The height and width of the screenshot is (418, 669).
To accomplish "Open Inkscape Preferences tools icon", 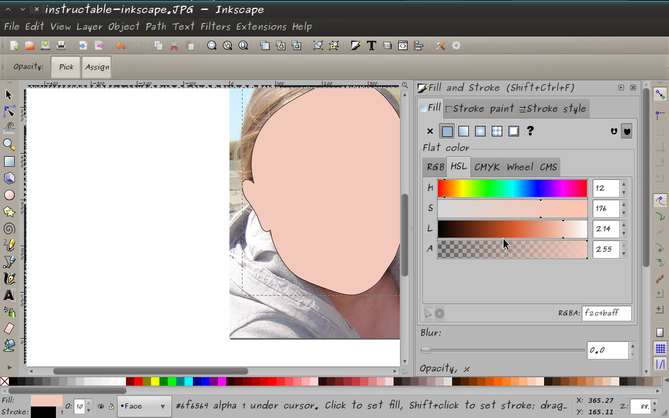I will 441,45.
